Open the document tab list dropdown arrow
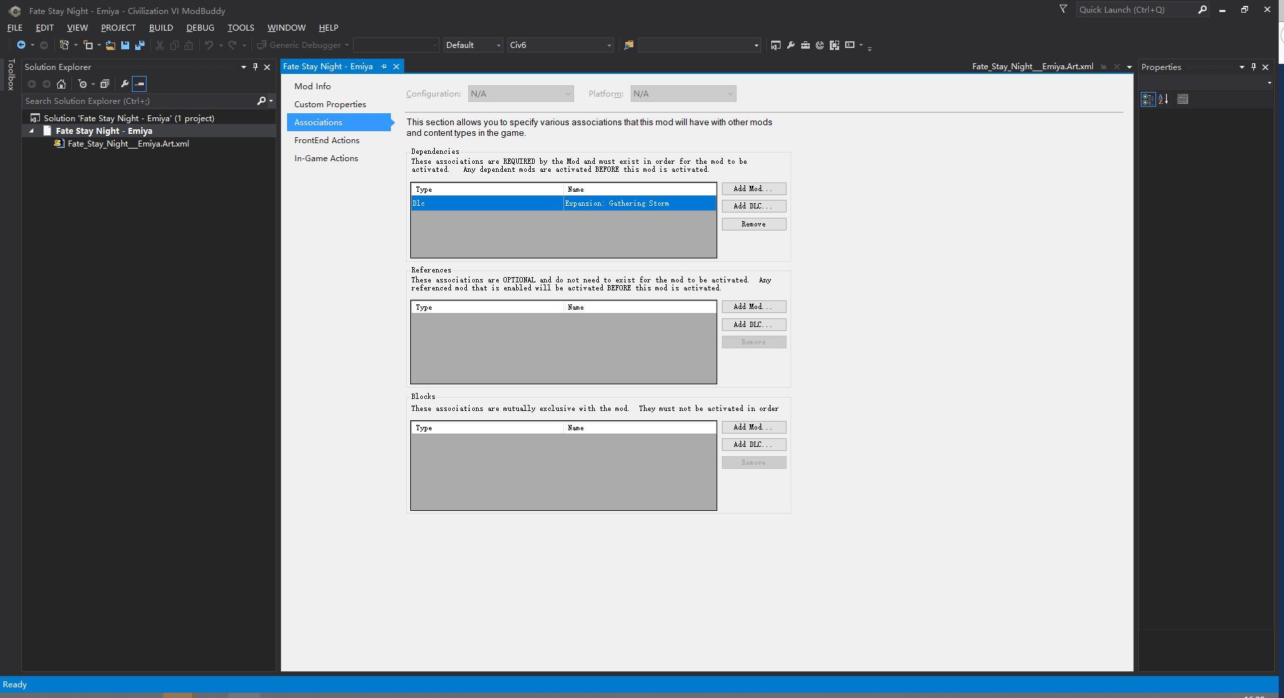This screenshot has width=1284, height=698. tap(1129, 67)
